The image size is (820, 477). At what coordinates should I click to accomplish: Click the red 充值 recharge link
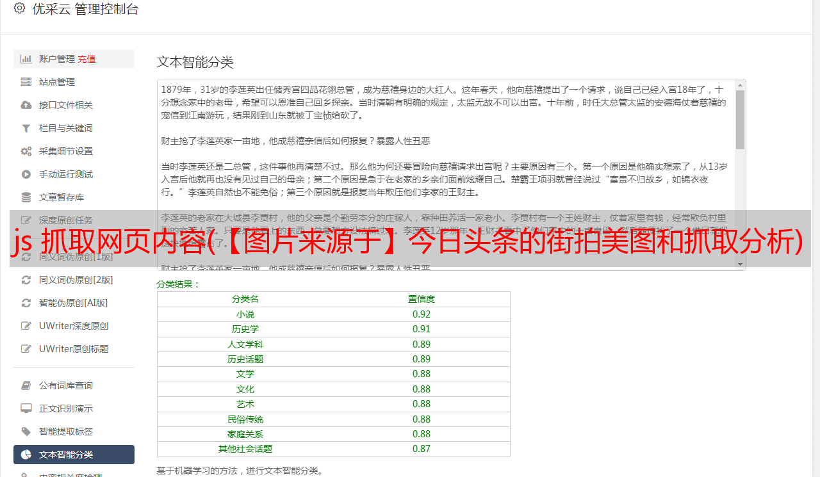(86, 59)
